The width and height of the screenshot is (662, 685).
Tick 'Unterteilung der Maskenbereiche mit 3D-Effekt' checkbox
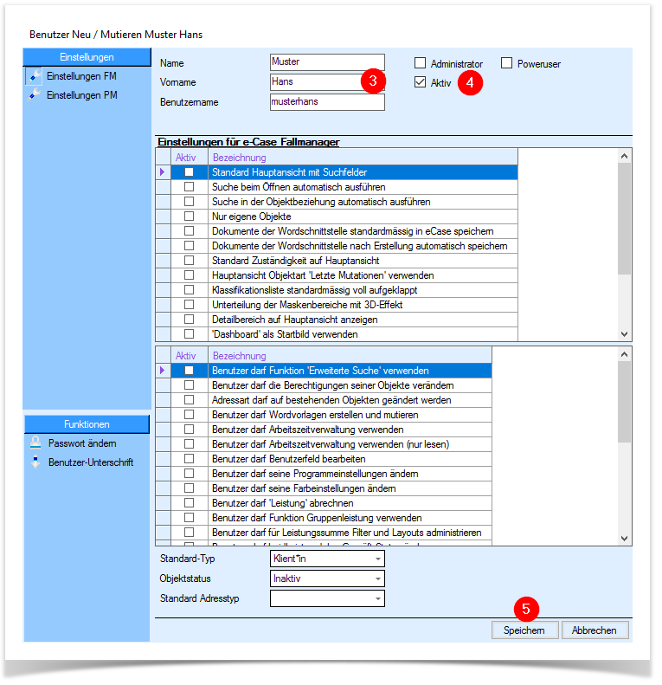point(189,305)
